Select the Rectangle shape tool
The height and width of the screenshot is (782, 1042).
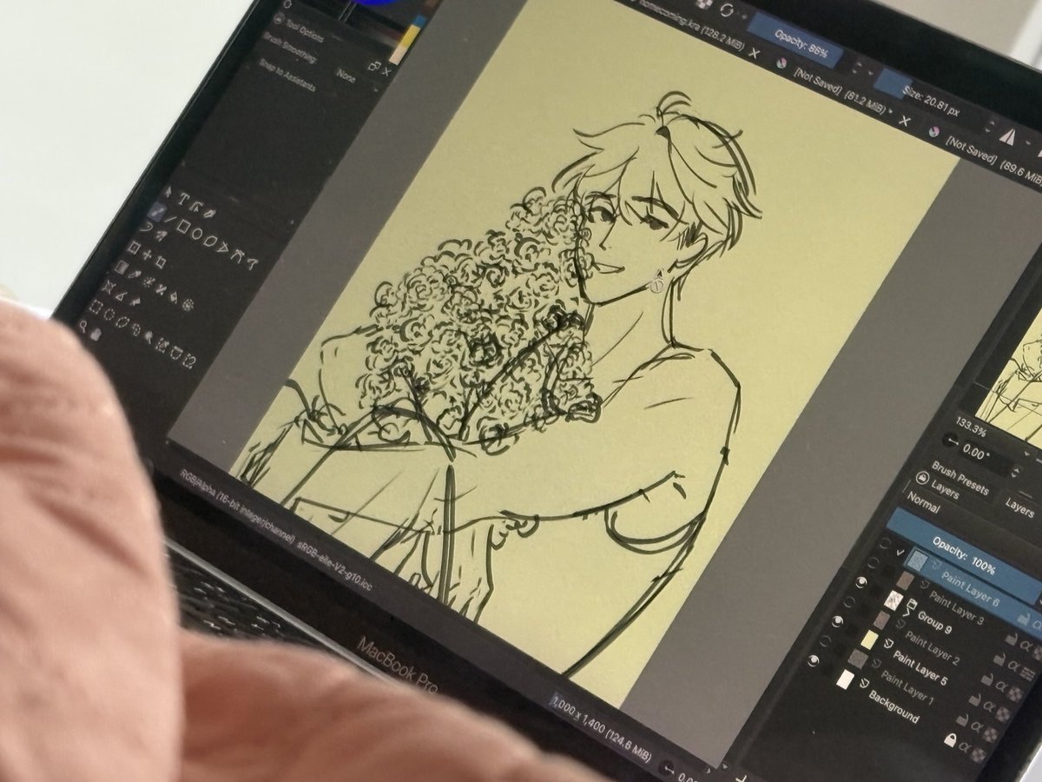pos(183,227)
